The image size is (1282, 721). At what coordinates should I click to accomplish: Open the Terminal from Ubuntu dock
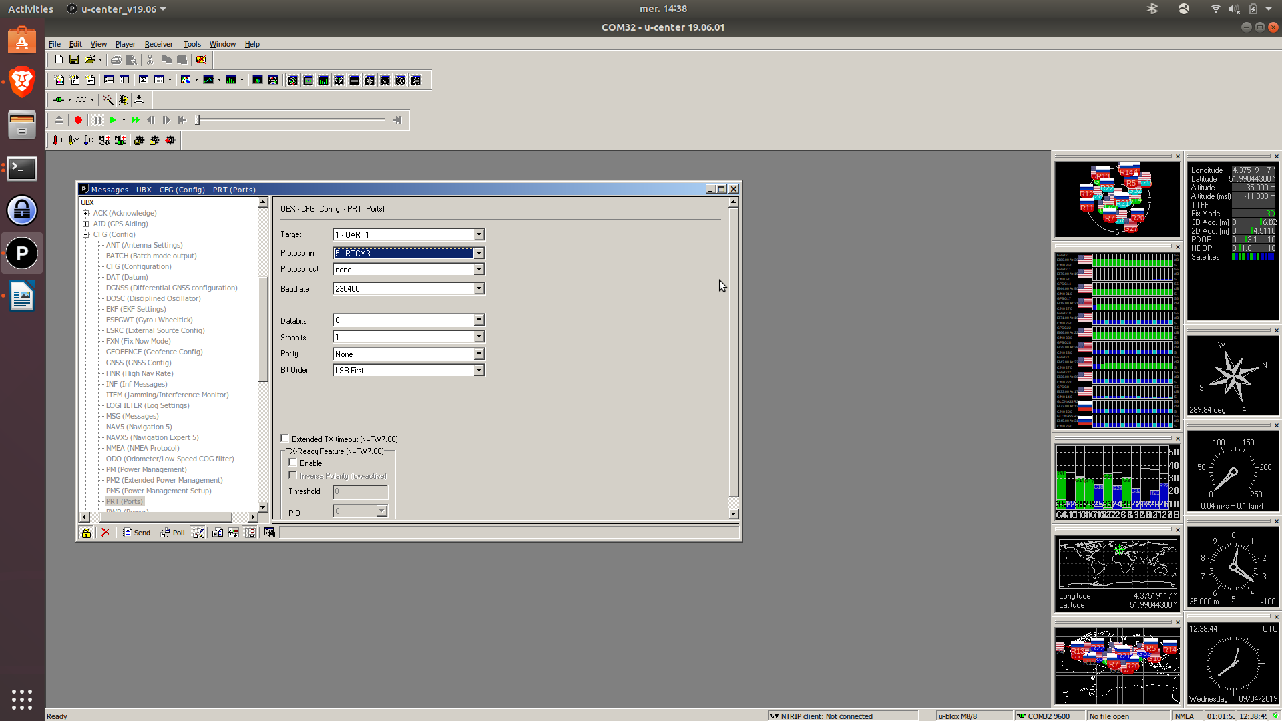coord(22,168)
